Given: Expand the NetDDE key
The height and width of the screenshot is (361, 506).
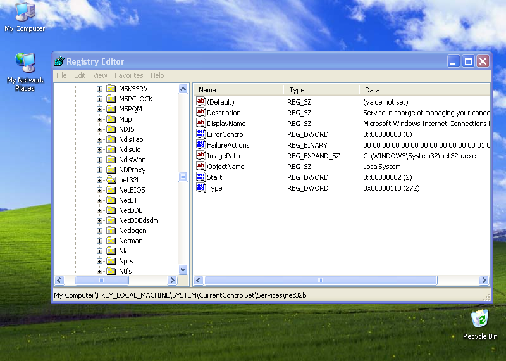Looking at the screenshot, I should click(99, 210).
